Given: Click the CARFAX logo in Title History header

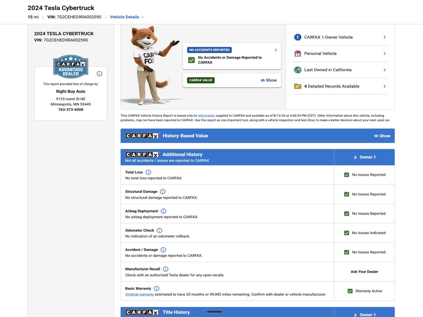Looking at the screenshot, I should pos(142,312).
